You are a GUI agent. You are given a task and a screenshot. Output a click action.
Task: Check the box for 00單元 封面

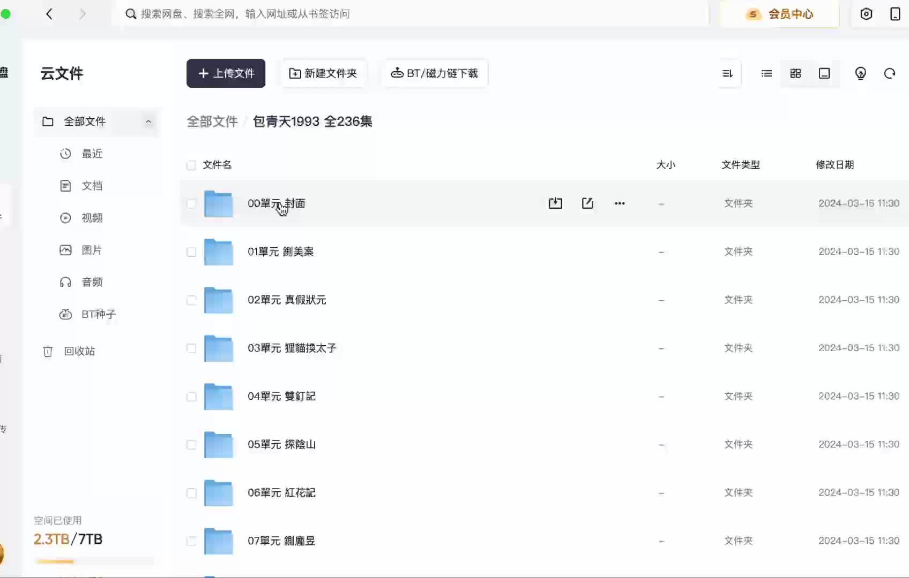191,203
